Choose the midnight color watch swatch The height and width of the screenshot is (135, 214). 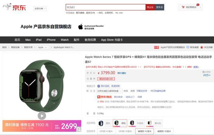(137, 123)
